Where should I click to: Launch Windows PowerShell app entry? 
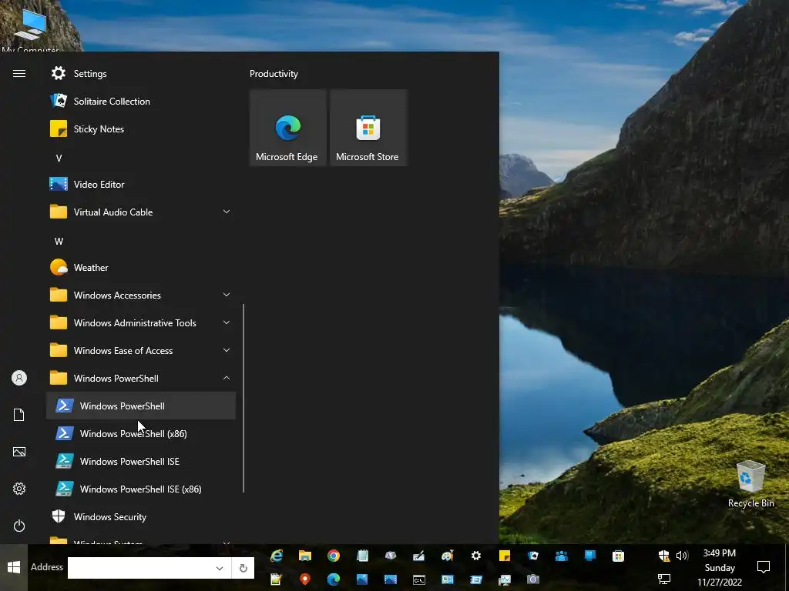pos(141,406)
